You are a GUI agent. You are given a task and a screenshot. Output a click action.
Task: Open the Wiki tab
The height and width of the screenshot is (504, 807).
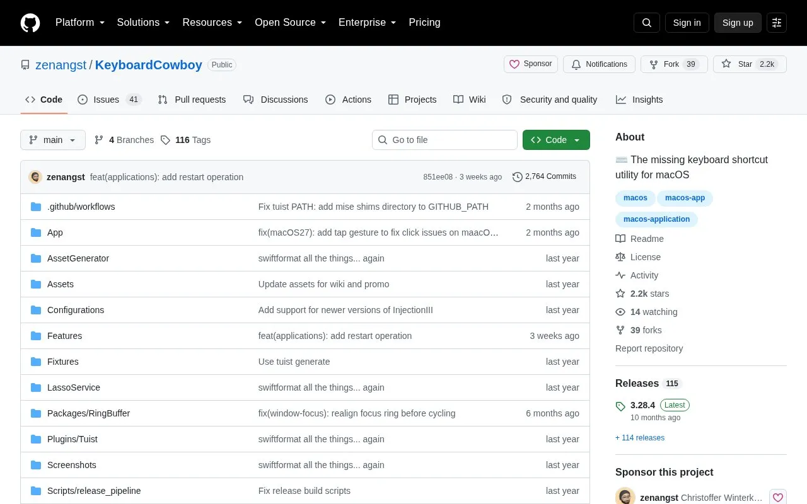469,100
